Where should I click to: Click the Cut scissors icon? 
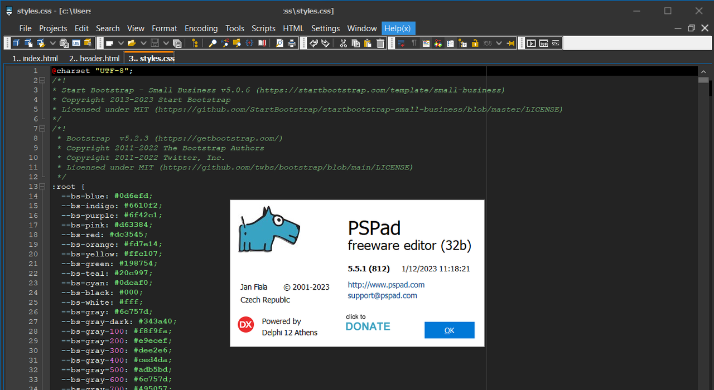pyautogui.click(x=343, y=43)
